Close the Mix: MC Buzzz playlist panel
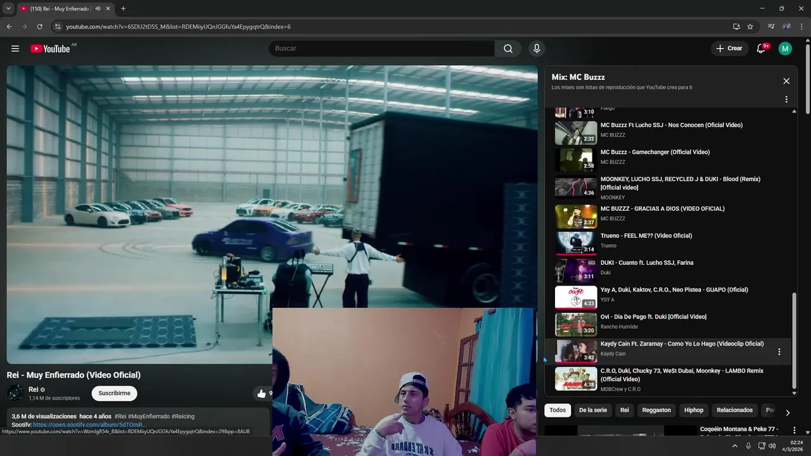Screen dimensions: 811x456 point(786,81)
